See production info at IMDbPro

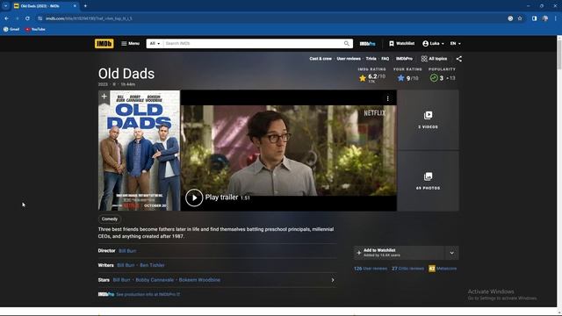(148, 295)
